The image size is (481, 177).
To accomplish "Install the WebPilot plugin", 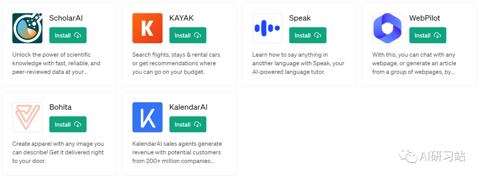I will pos(428,35).
